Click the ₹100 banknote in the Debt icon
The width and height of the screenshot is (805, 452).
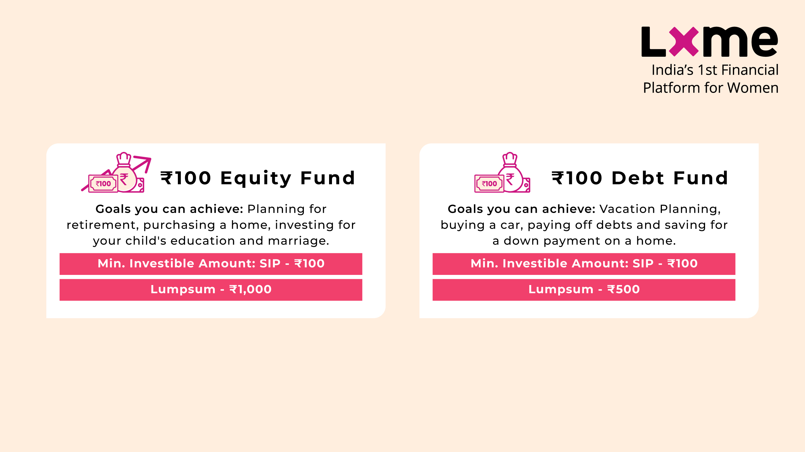489,183
